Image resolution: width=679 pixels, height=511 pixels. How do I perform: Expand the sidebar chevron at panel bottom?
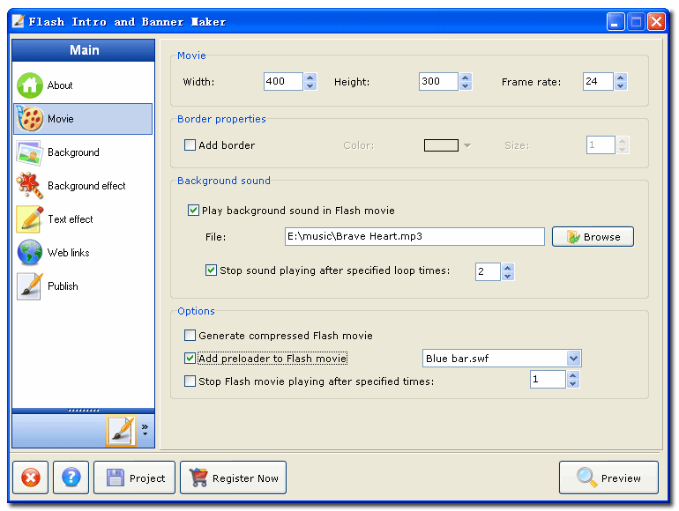[145, 430]
